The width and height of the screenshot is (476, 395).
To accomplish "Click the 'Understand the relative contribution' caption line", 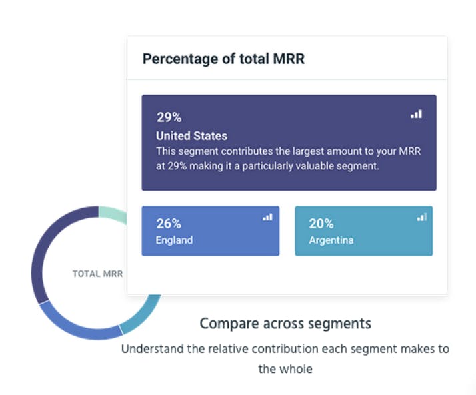I will click(285, 349).
